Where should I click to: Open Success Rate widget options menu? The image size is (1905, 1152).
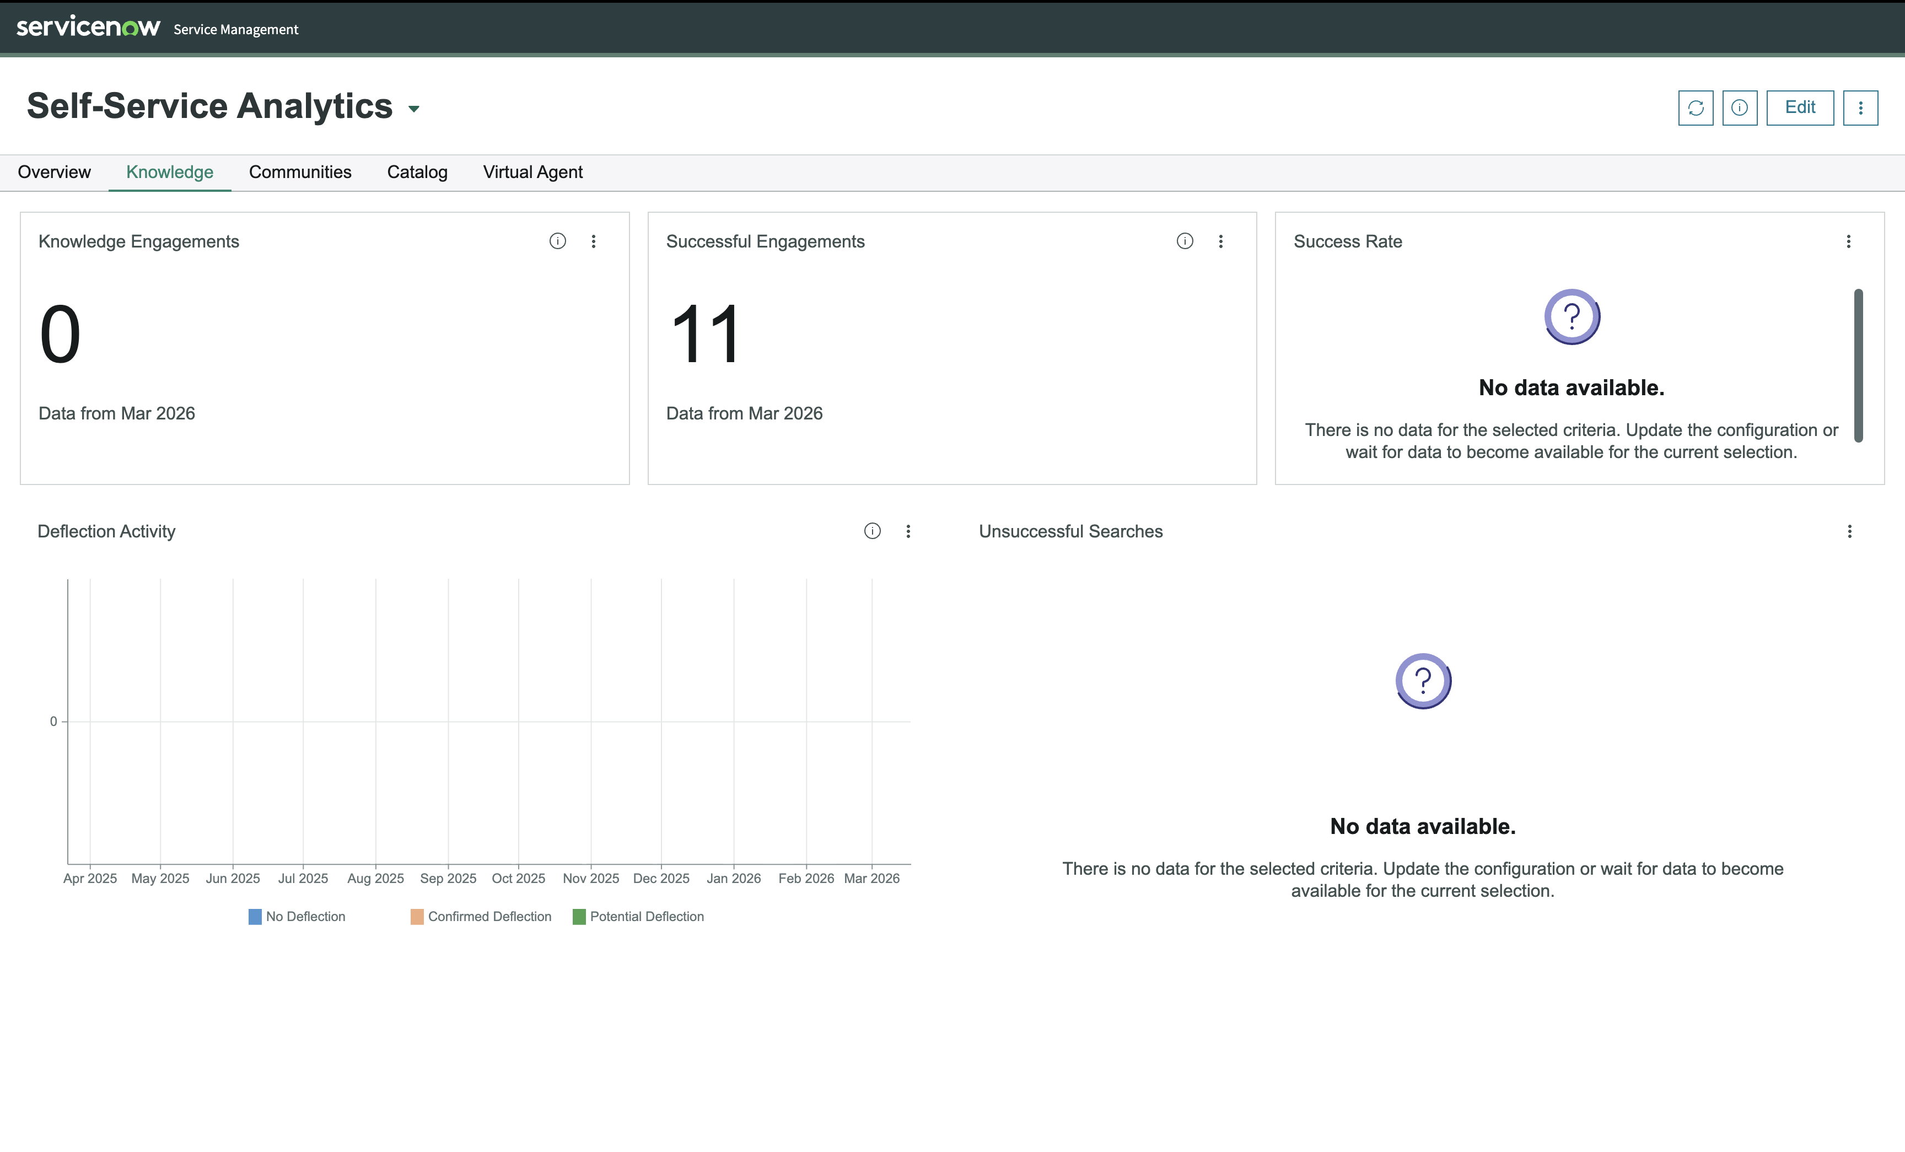1849,241
